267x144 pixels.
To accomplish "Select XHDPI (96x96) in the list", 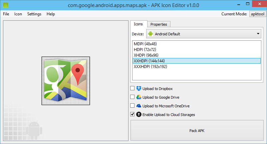I will 197,55.
